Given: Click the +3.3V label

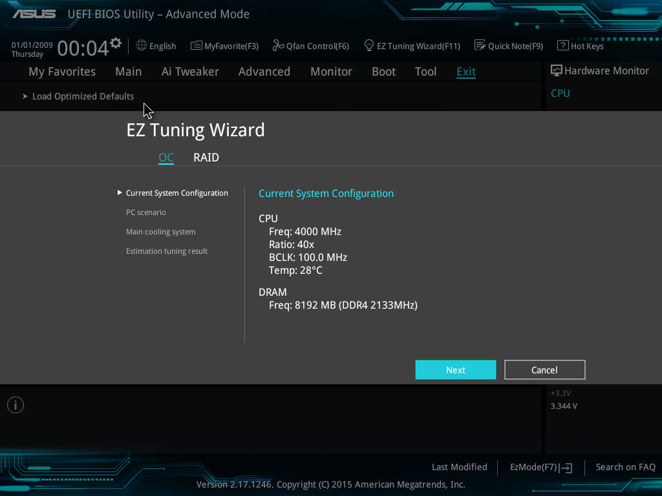Looking at the screenshot, I should (561, 393).
